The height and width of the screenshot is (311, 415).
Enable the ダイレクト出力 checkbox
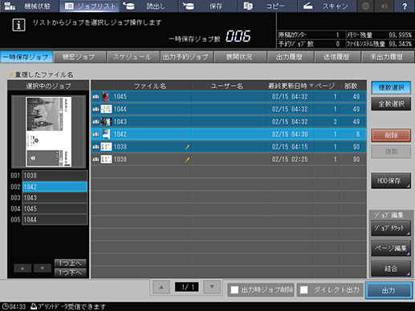303,290
